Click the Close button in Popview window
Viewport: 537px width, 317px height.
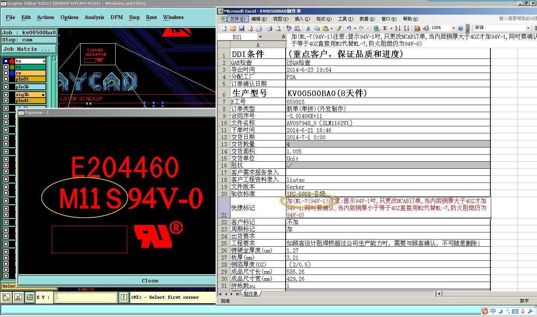point(150,280)
